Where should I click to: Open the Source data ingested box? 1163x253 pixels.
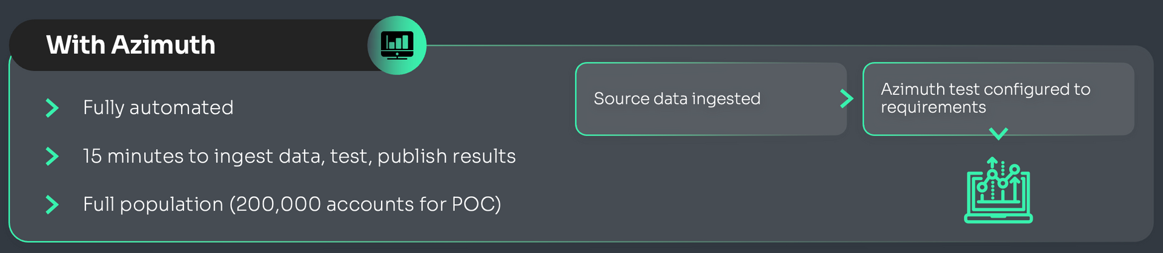coord(711,99)
